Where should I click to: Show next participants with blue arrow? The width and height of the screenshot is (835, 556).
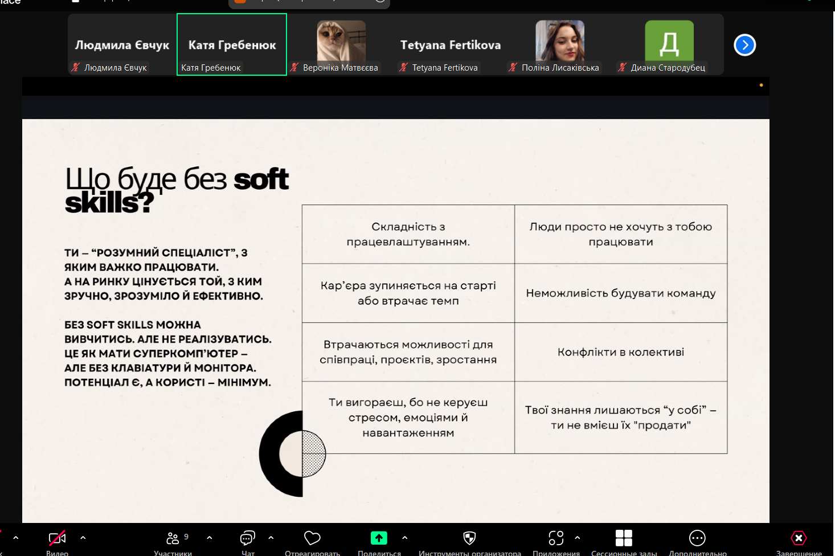[744, 45]
